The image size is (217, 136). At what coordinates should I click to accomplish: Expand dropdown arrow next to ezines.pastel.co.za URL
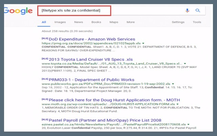click(189, 124)
